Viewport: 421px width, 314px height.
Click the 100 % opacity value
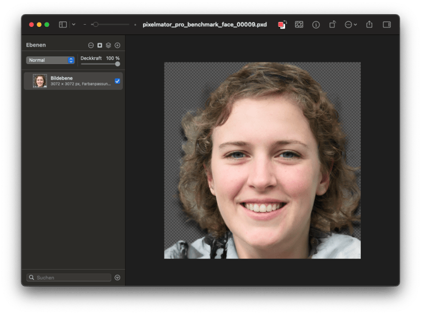113,58
